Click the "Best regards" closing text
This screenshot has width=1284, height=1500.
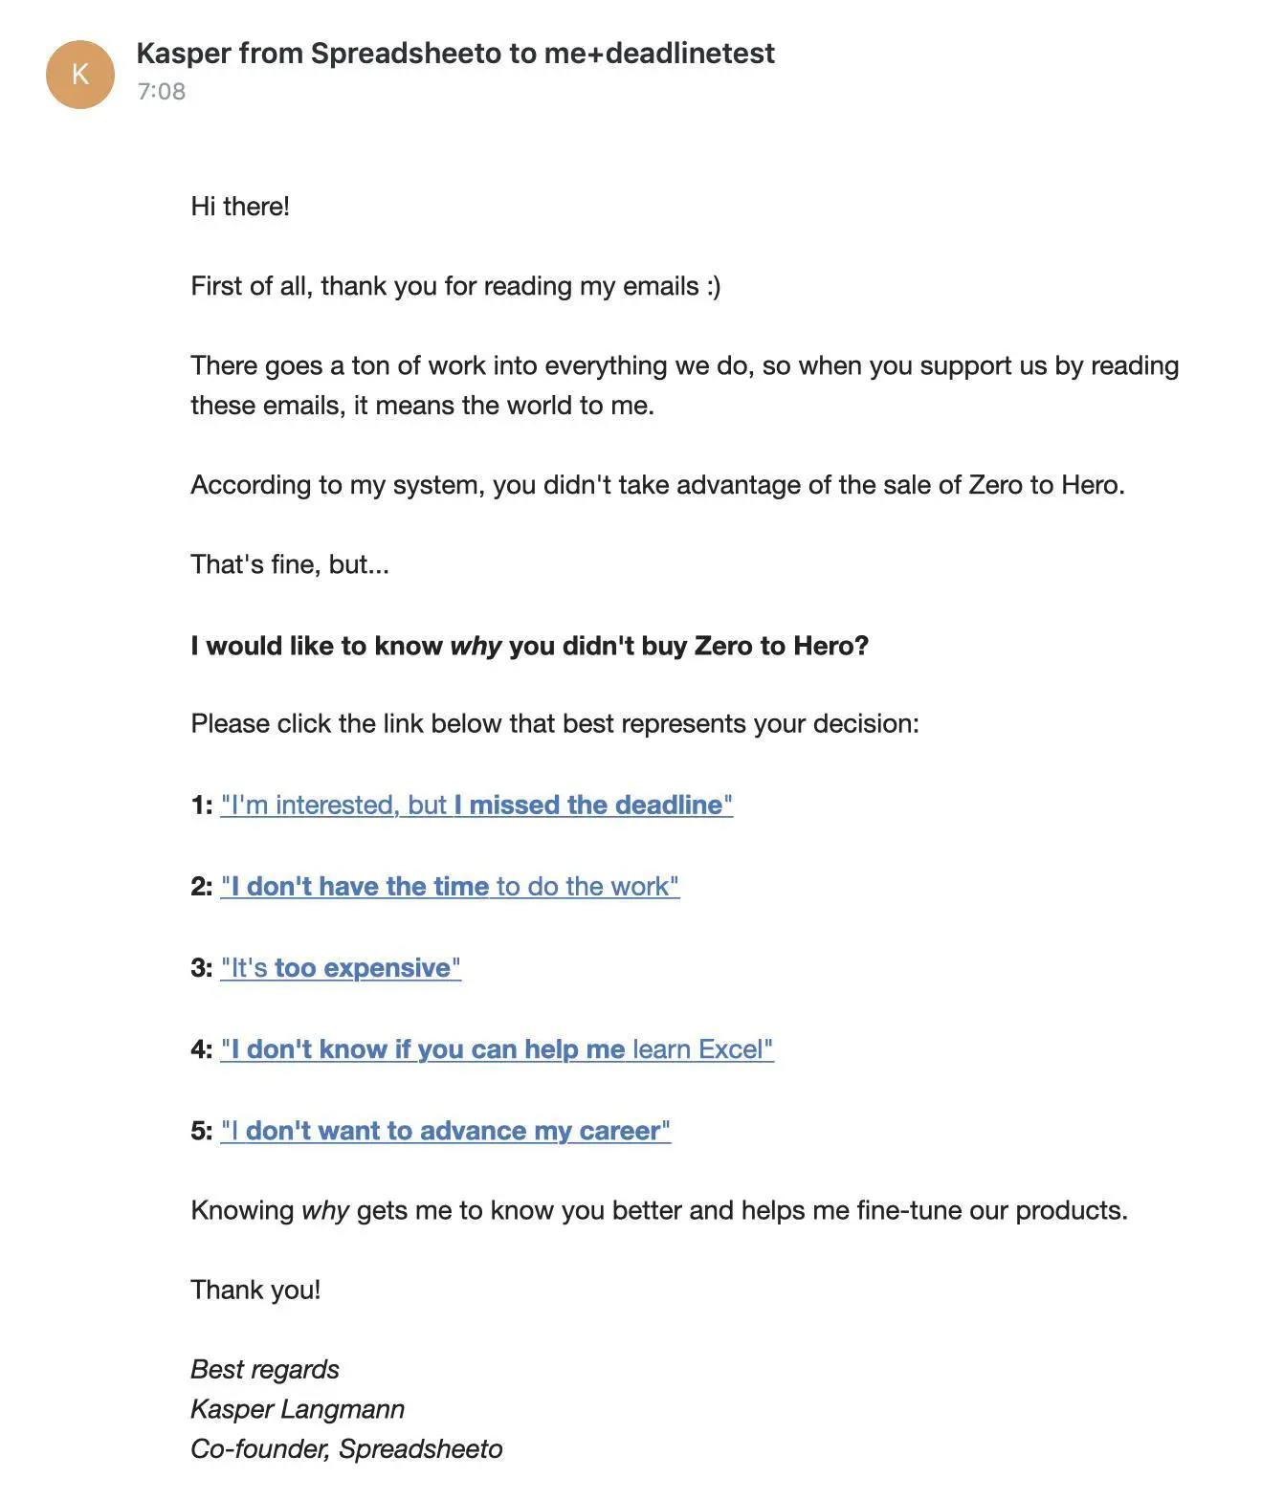click(x=265, y=1370)
